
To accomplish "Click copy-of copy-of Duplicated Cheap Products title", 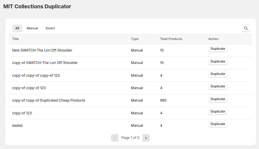I will coord(49,100).
